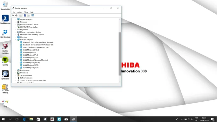Screen dimensions: 217x122
Task: Click the Print queues printer icon
Action: (18, 70)
